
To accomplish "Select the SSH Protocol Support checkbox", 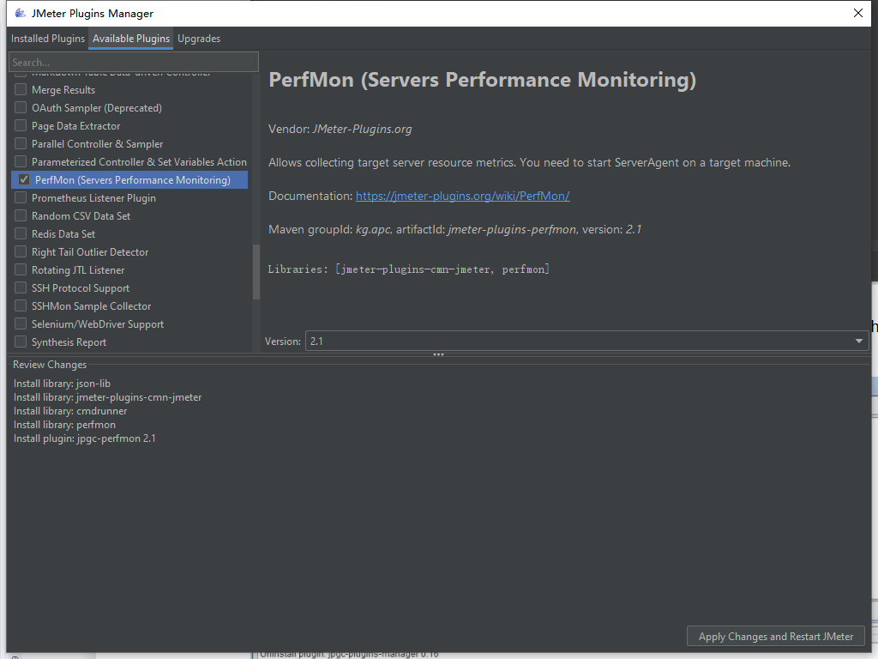I will click(x=21, y=288).
